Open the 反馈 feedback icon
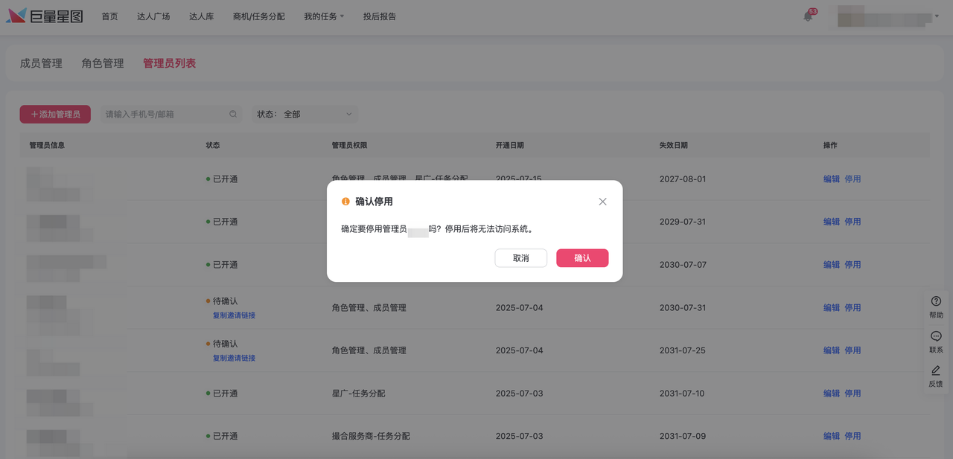 (x=936, y=370)
